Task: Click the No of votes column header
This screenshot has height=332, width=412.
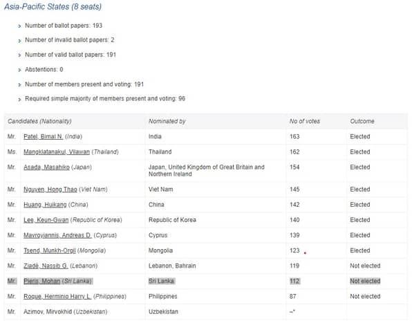Action: (x=305, y=121)
